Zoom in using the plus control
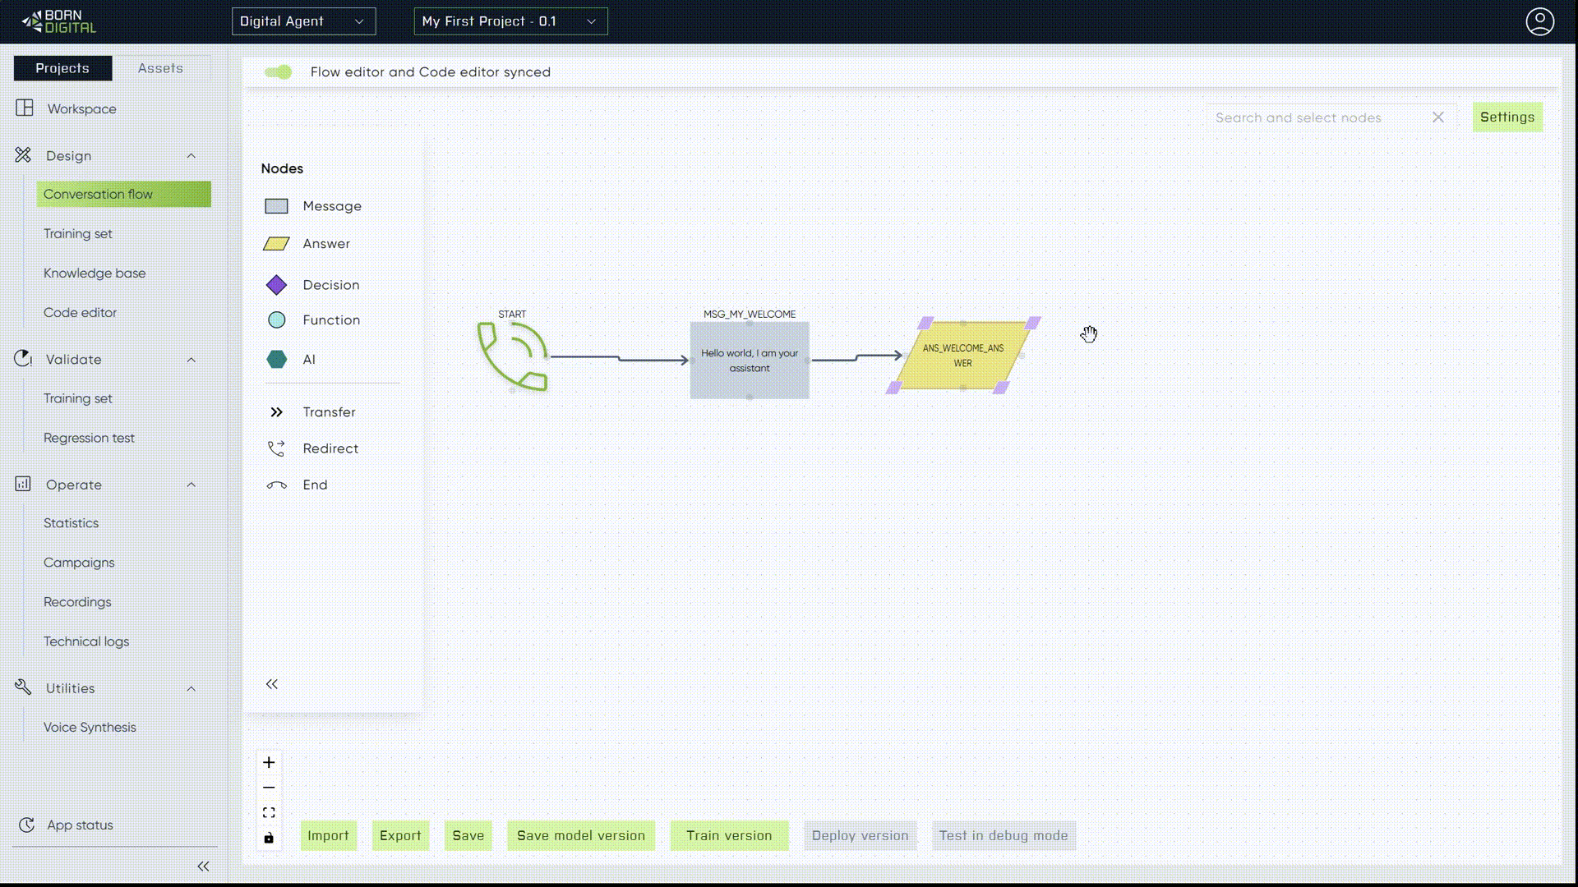The height and width of the screenshot is (887, 1578). click(x=269, y=761)
